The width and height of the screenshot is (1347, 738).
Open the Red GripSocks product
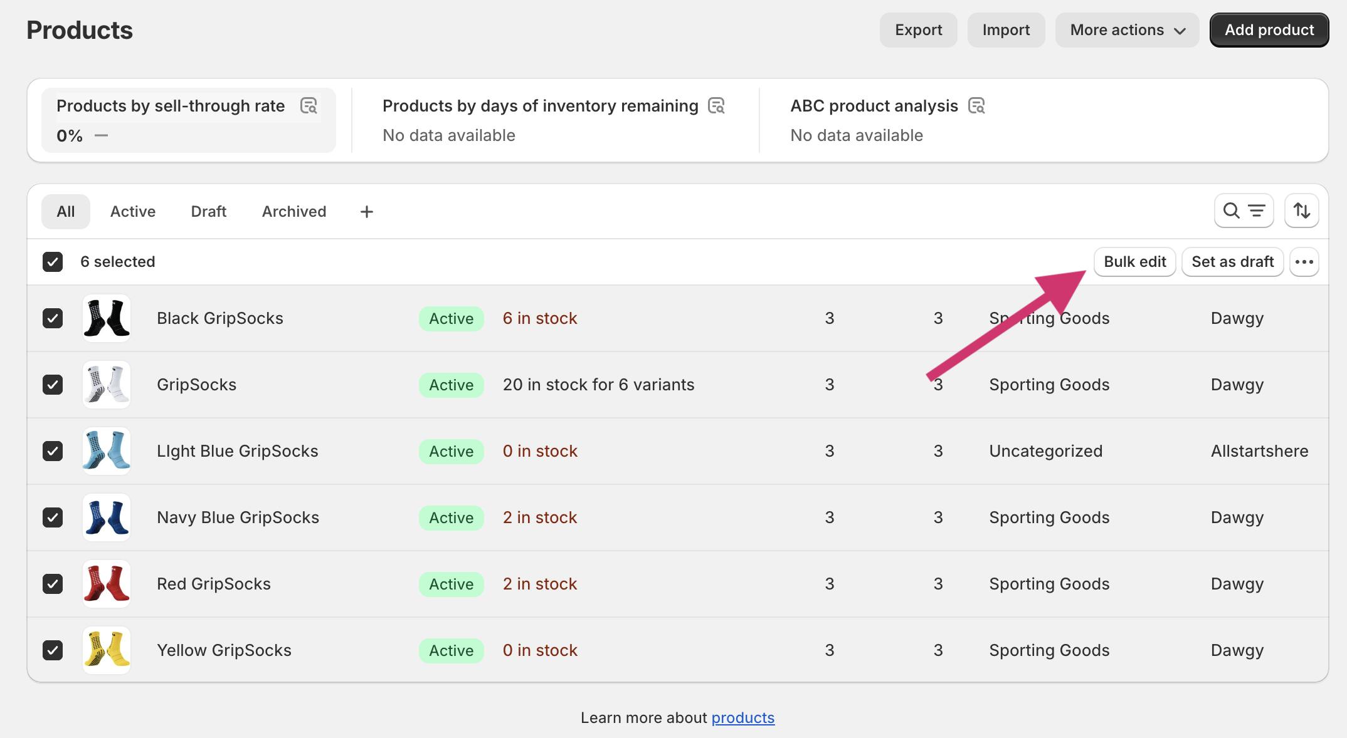[214, 584]
